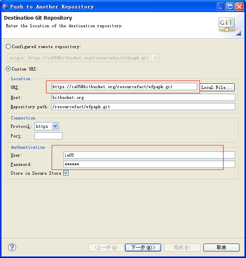Image resolution: width=246 pixels, height=258 pixels.
Task: Click the Eclipse icon in title bar
Action: pos(6,6)
